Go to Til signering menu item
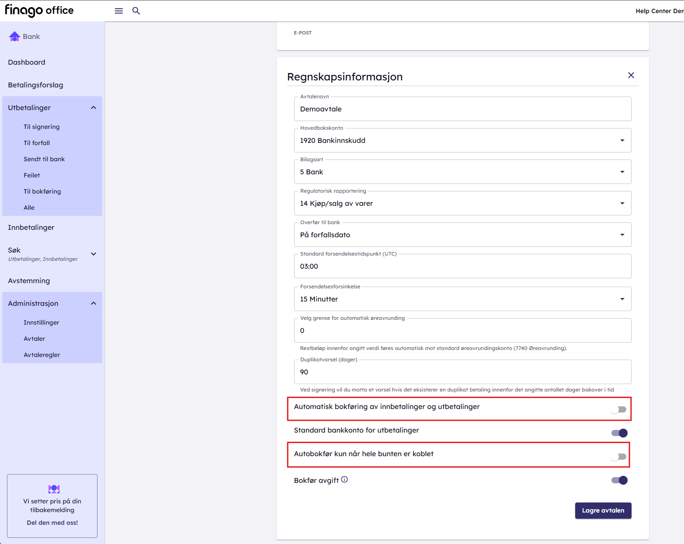The image size is (684, 544). (42, 127)
